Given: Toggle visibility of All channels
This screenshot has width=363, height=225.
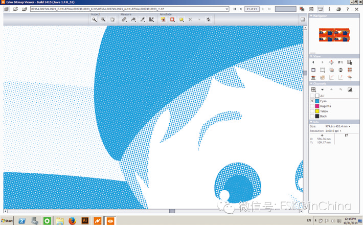Looking at the screenshot, I should tap(312, 96).
